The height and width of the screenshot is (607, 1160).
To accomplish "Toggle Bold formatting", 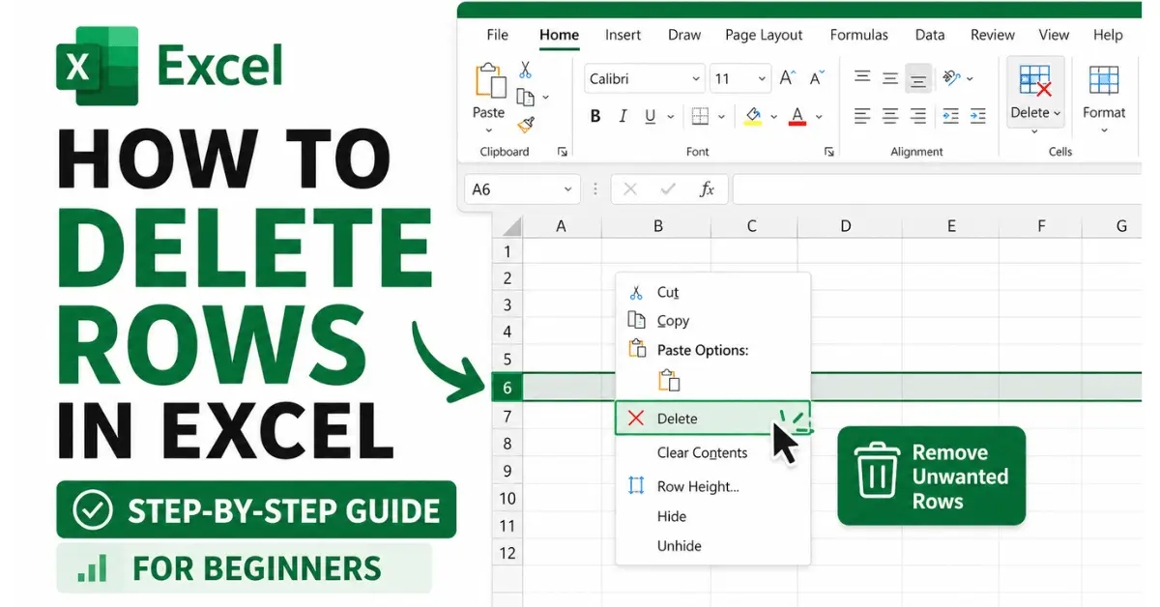I will [595, 116].
